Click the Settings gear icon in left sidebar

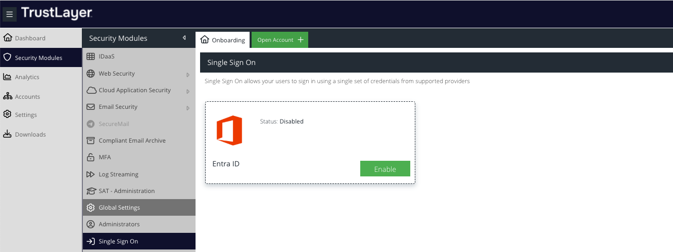pos(8,114)
